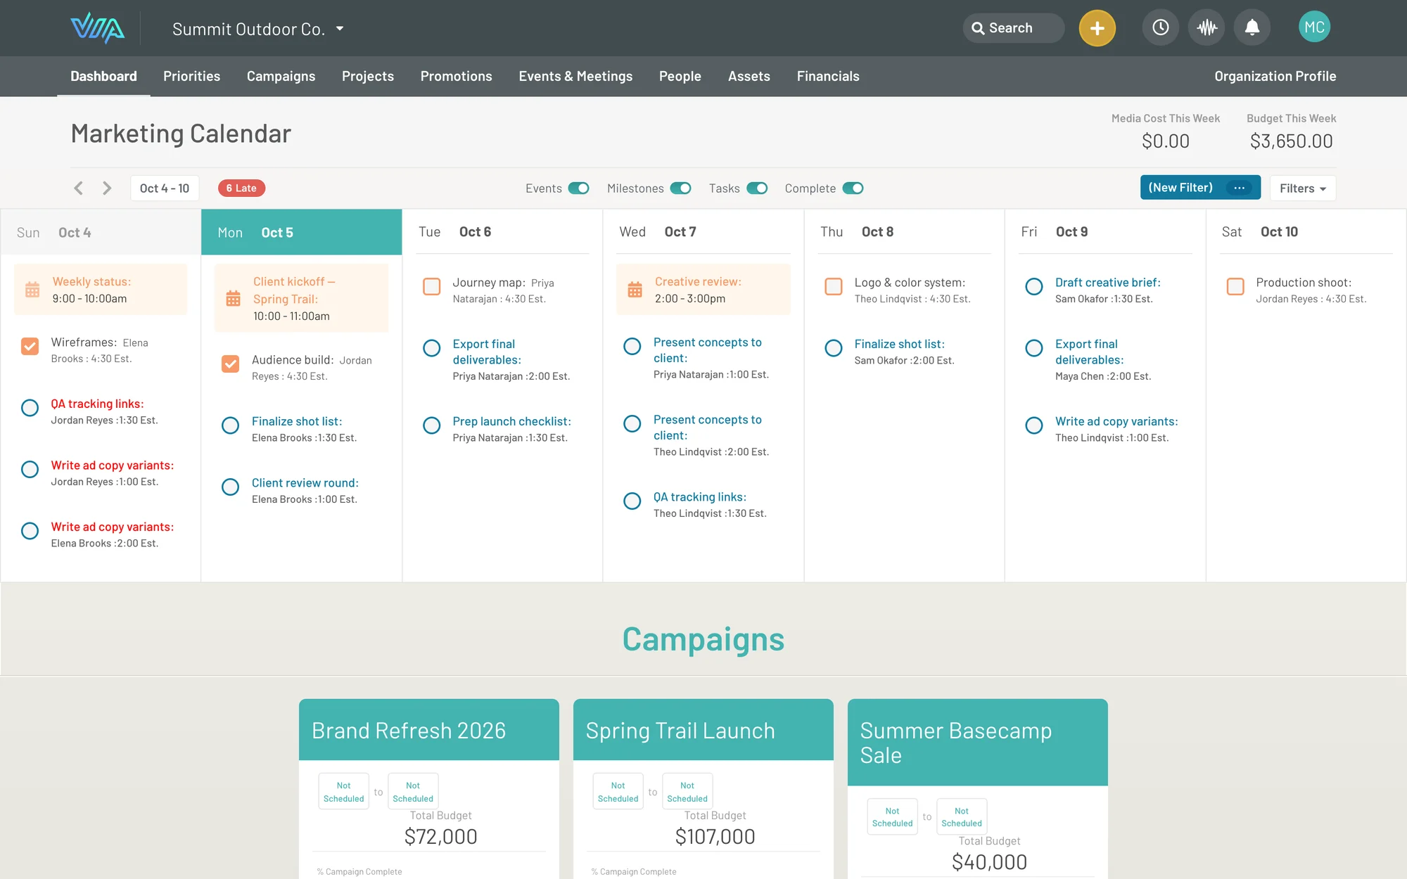Click the Client kickoff calendar icon
This screenshot has width=1407, height=879.
(233, 298)
